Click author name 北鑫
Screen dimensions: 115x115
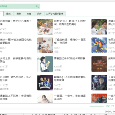tap(56, 51)
